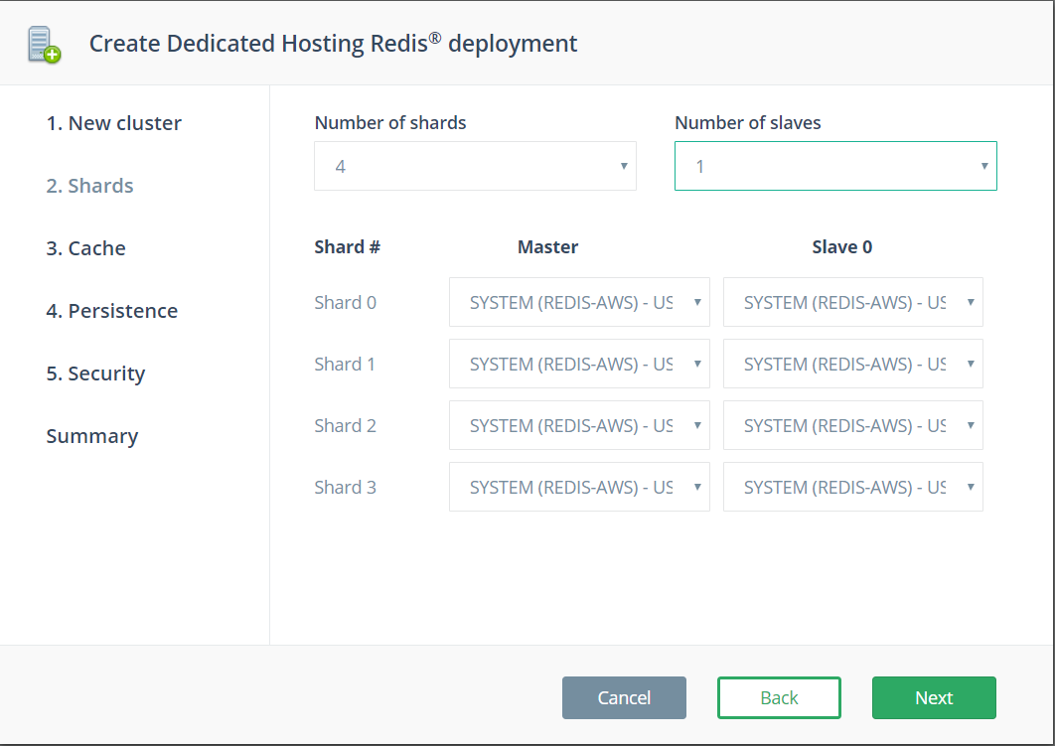1055x746 pixels.
Task: Open Shard 0 Slave 0 server dropdown
Action: click(x=853, y=302)
